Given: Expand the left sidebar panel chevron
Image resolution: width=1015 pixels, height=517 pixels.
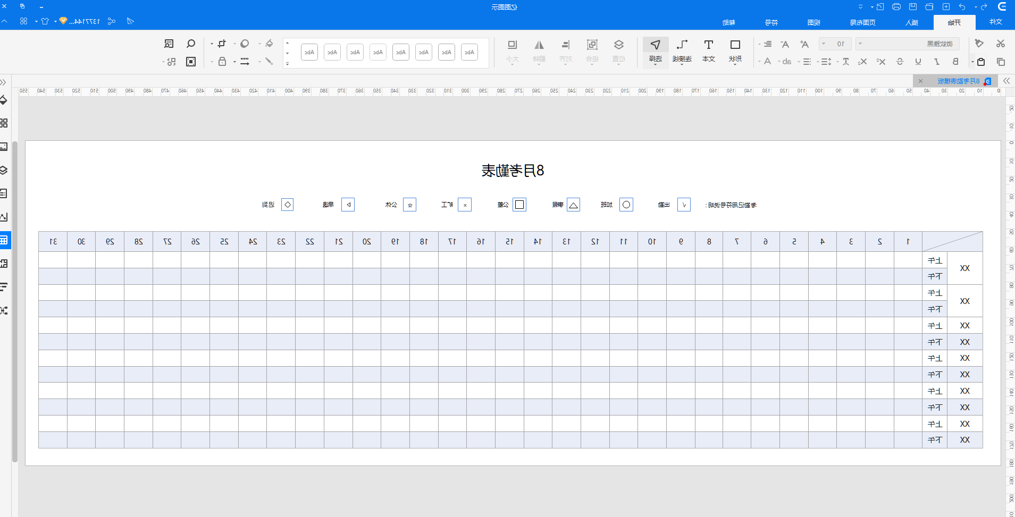Looking at the screenshot, I should [3, 82].
